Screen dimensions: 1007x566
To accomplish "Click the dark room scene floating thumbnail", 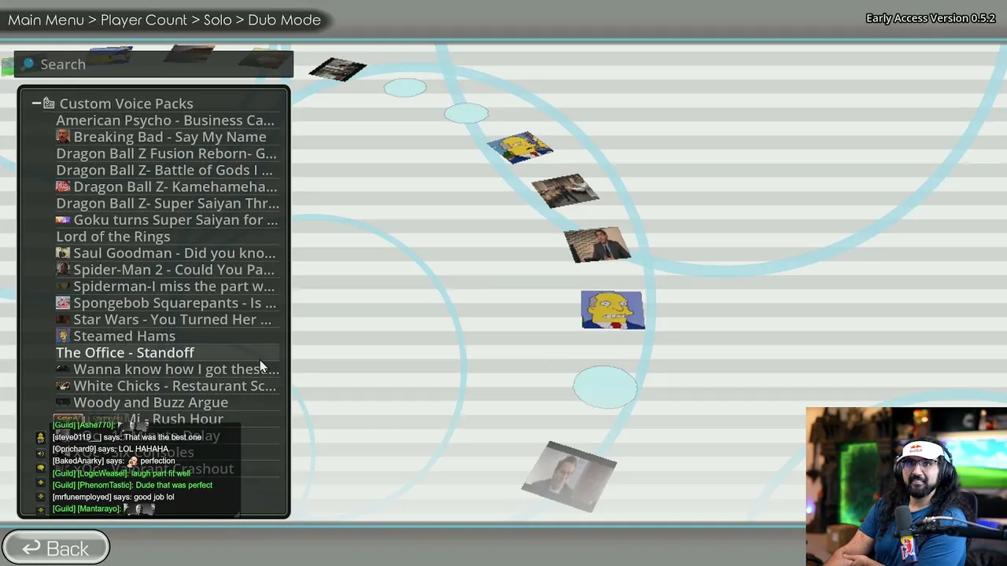I will click(565, 192).
